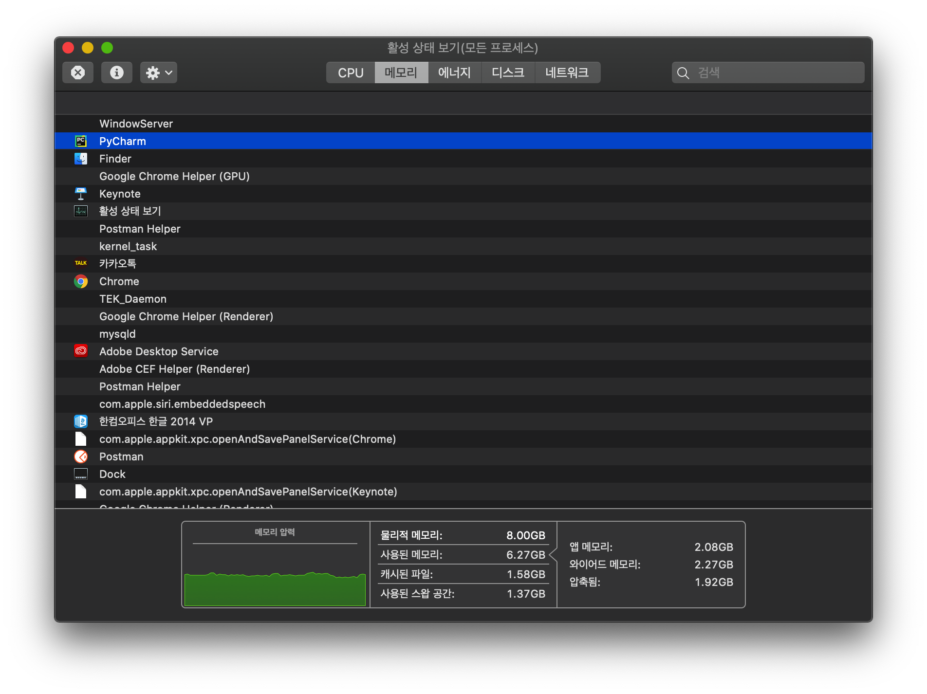Viewport: 927px width, 694px height.
Task: Switch to the 에너지 tab
Action: [455, 73]
